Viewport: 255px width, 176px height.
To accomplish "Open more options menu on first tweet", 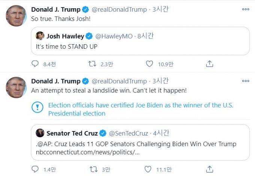I will [x=246, y=9].
